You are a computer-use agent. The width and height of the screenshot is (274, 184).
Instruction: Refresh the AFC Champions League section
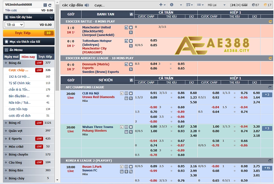coord(270,87)
